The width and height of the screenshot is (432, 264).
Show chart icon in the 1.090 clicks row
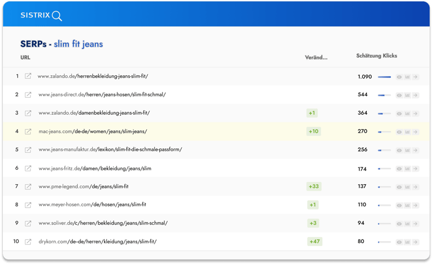point(407,77)
